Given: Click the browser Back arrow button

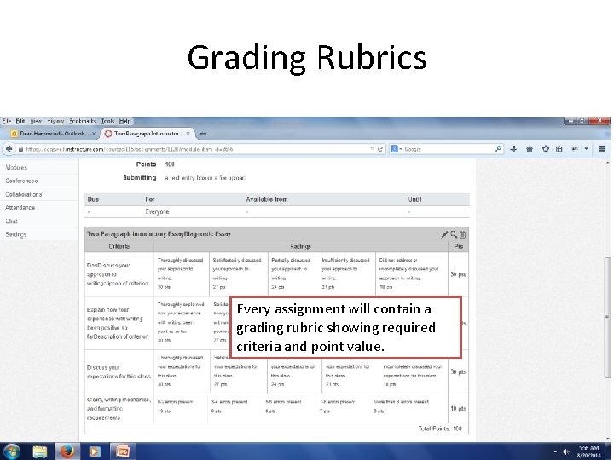Looking at the screenshot, I should pos(9,149).
